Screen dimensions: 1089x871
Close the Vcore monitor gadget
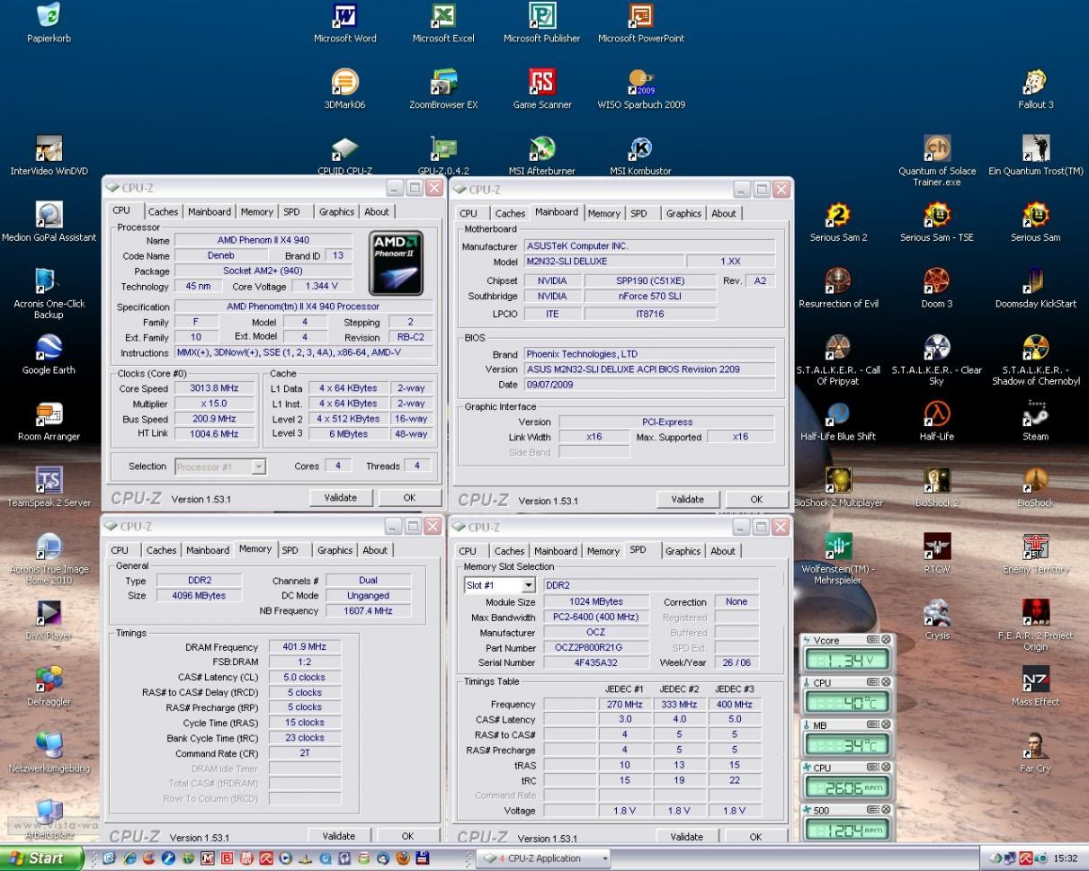click(x=886, y=640)
